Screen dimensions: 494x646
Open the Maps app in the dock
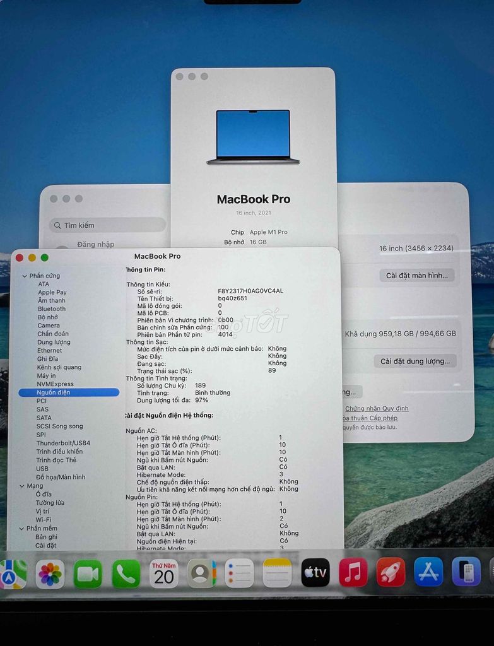click(13, 573)
